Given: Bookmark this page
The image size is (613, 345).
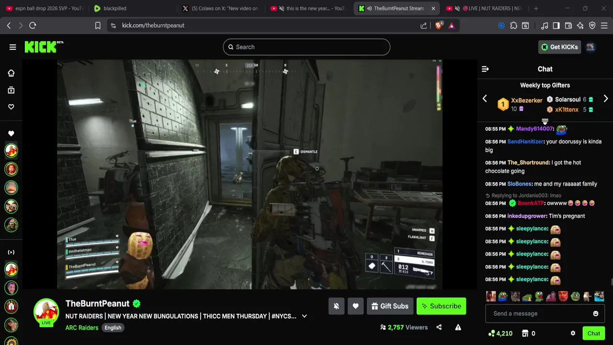Looking at the screenshot, I should [x=98, y=25].
